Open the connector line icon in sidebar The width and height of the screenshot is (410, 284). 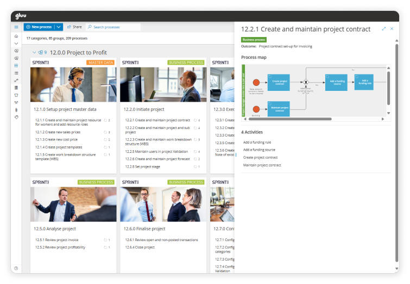pyautogui.click(x=16, y=81)
